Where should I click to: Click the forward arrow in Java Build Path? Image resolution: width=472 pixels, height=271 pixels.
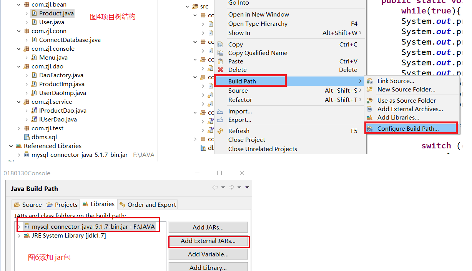tap(231, 188)
